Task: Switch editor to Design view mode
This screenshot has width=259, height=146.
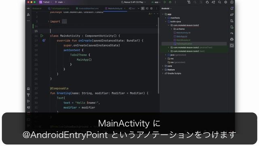Action: coord(151,9)
